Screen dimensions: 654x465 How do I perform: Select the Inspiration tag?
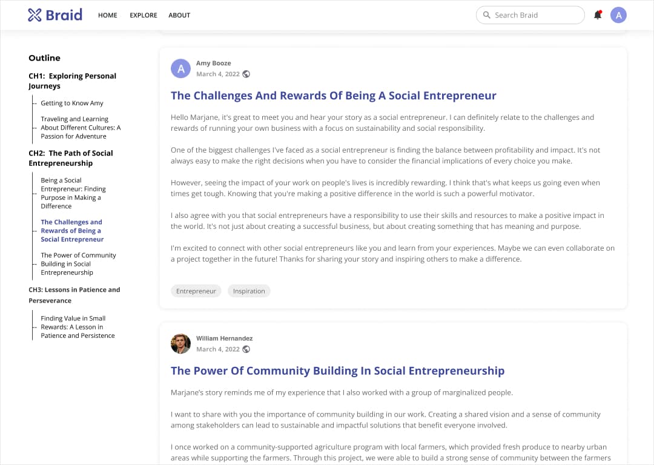click(249, 291)
